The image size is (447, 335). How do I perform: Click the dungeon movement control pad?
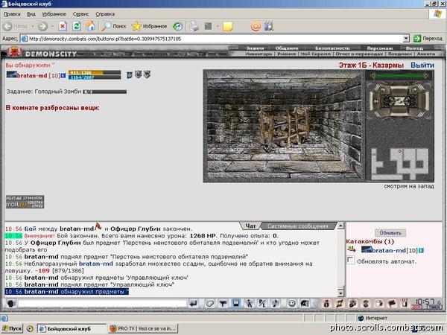tap(399, 100)
